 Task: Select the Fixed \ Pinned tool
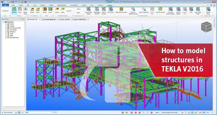coord(104,11)
